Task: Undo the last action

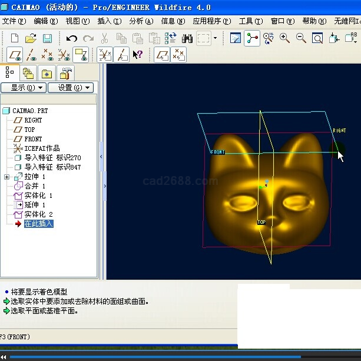Action: pos(72,38)
